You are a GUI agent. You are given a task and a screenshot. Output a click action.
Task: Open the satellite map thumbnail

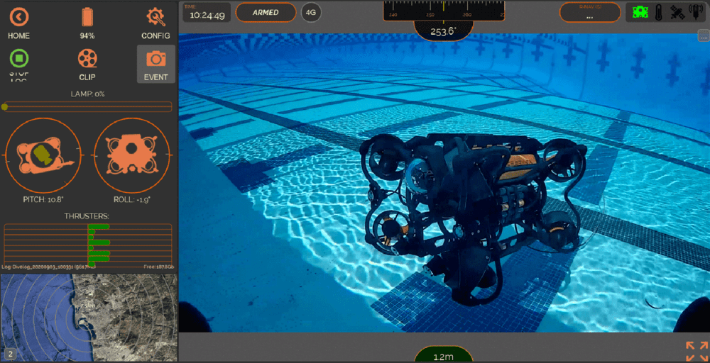click(89, 318)
